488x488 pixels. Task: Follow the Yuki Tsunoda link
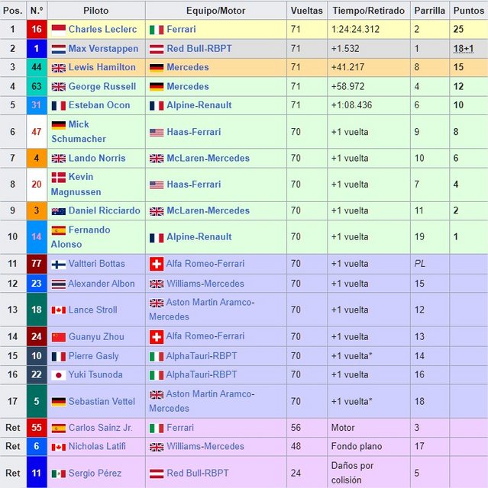(x=95, y=374)
